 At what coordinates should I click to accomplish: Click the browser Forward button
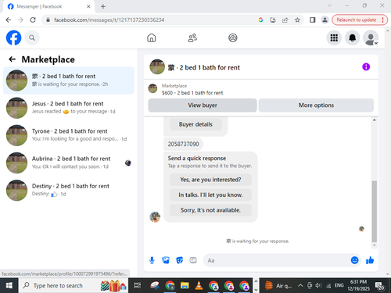(x=20, y=20)
